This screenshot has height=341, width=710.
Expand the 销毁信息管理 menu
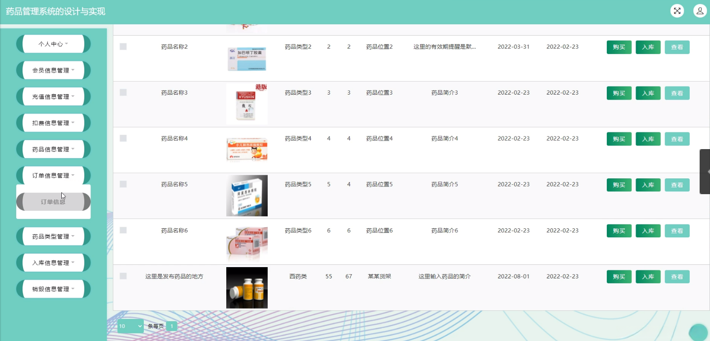[x=53, y=289]
